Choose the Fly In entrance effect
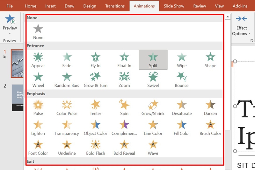 point(95,60)
